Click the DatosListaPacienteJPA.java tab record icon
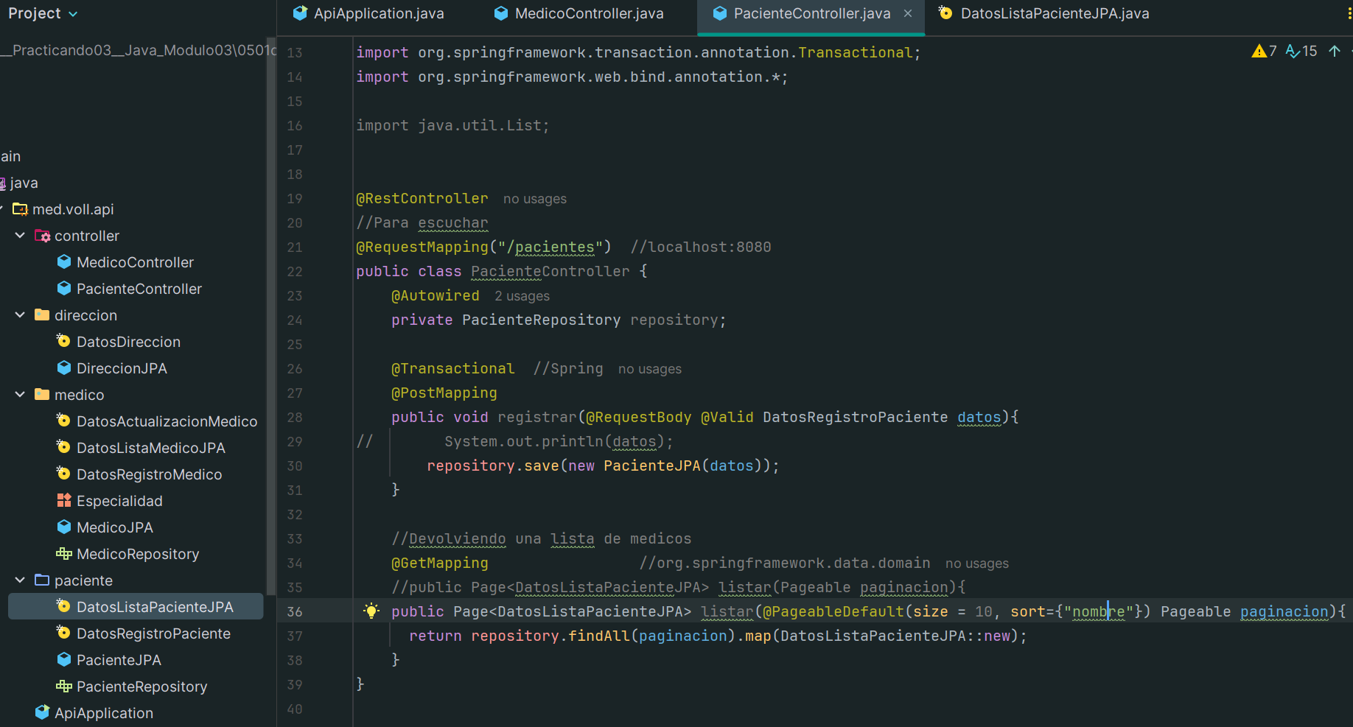1353x727 pixels. point(945,13)
